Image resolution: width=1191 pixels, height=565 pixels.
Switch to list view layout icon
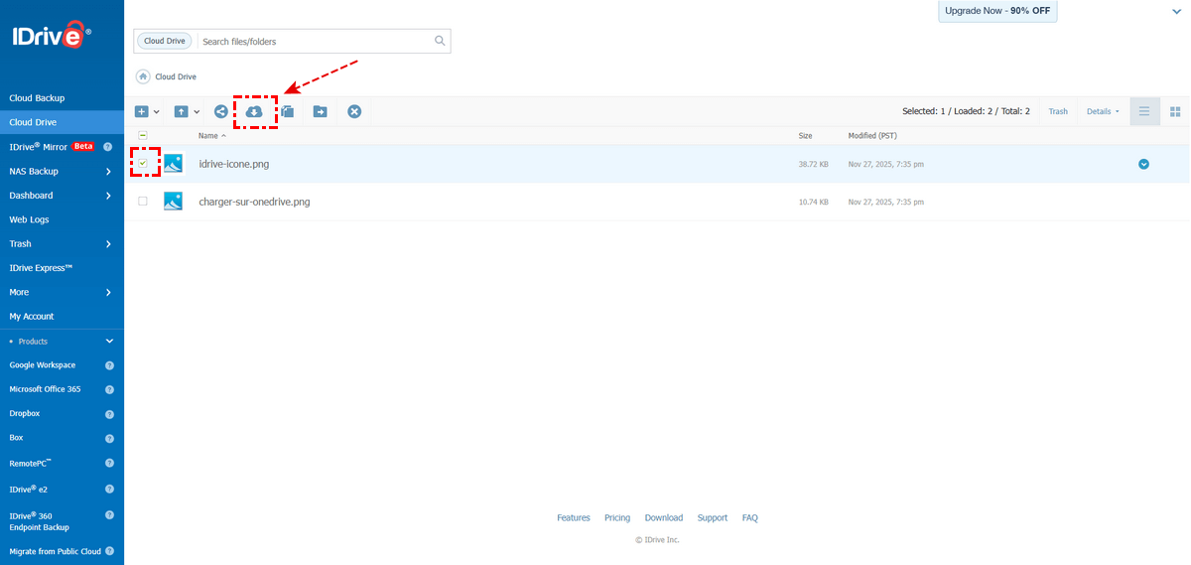click(1144, 111)
